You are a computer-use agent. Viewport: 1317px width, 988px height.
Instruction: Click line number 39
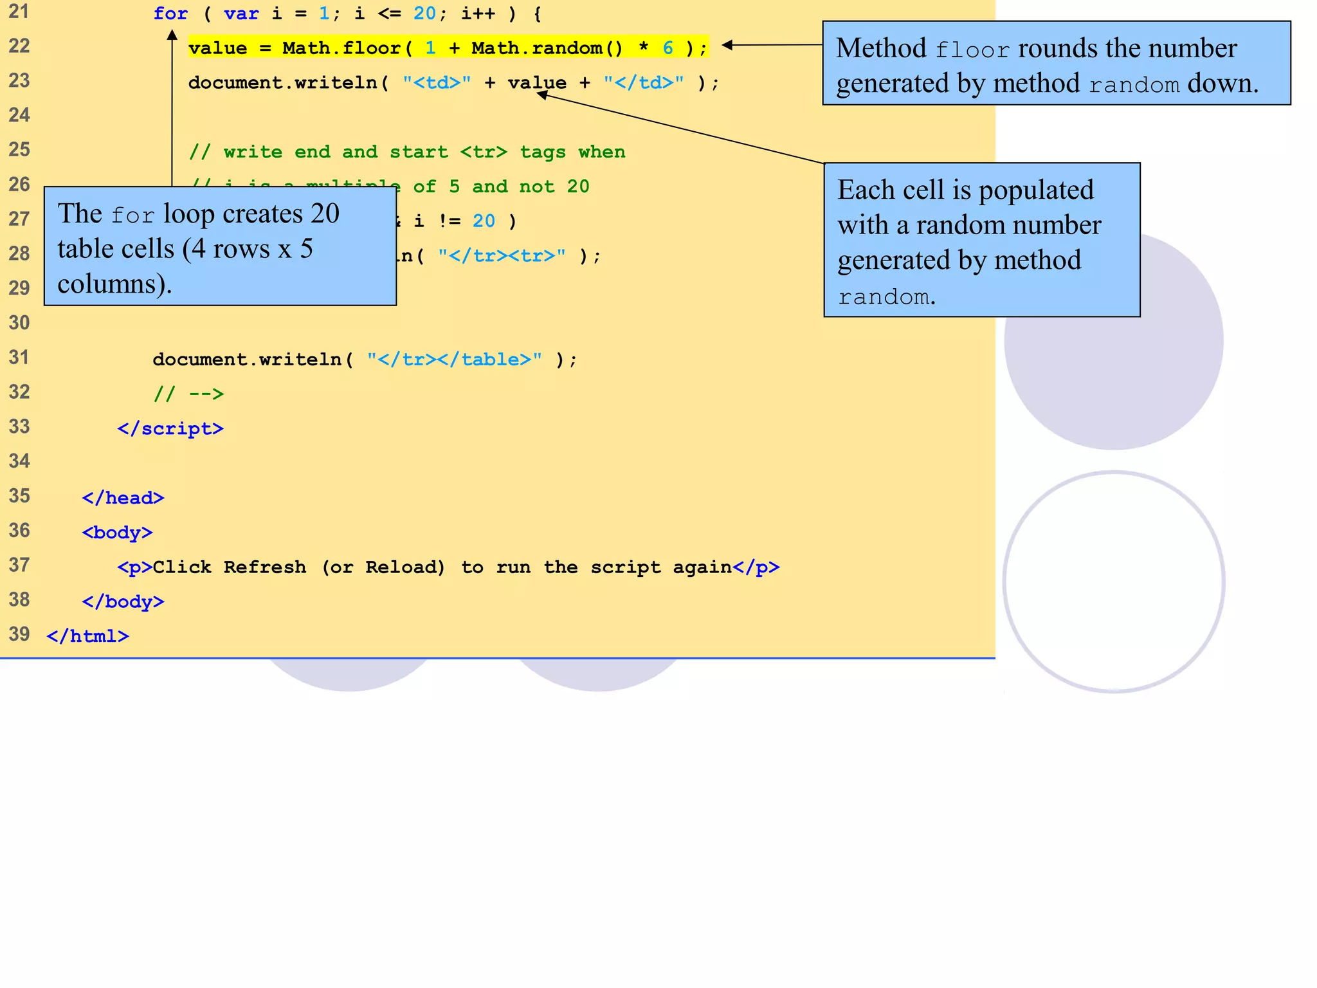pos(19,634)
